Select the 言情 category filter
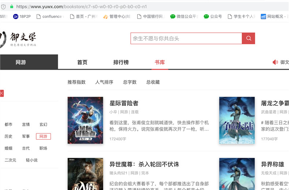This screenshot has height=190, width=289. pyautogui.click(x=26, y=124)
